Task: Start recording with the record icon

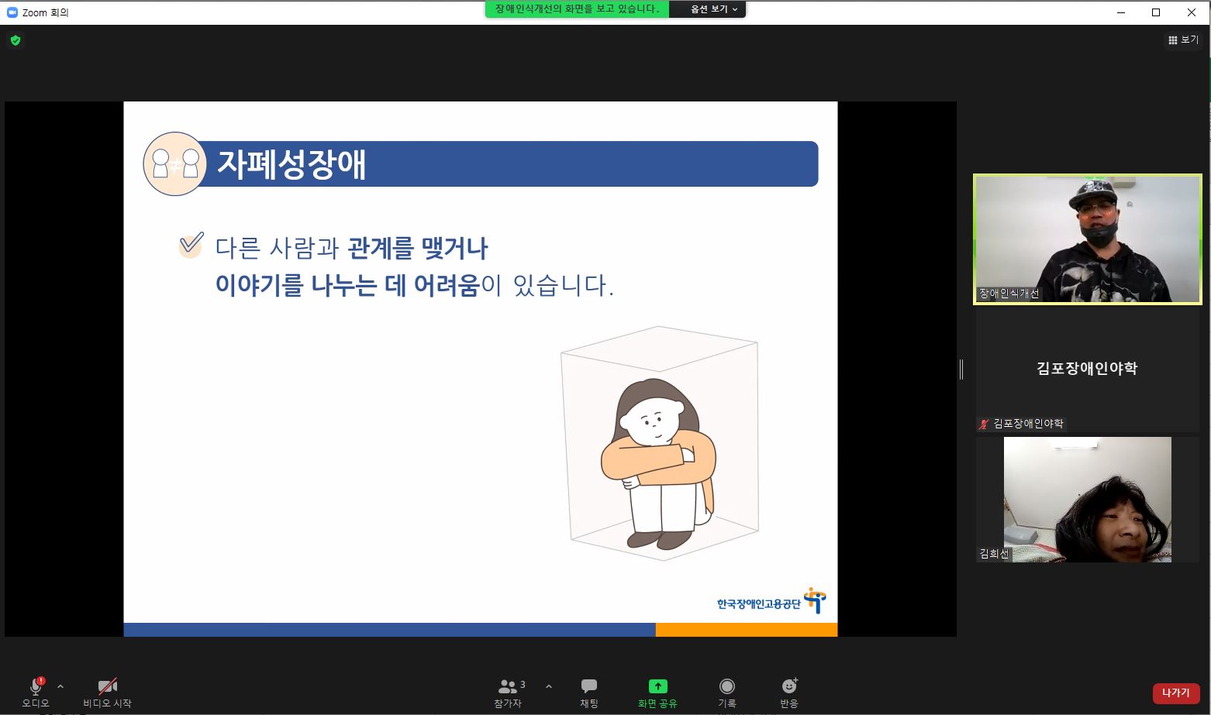Action: pos(726,686)
